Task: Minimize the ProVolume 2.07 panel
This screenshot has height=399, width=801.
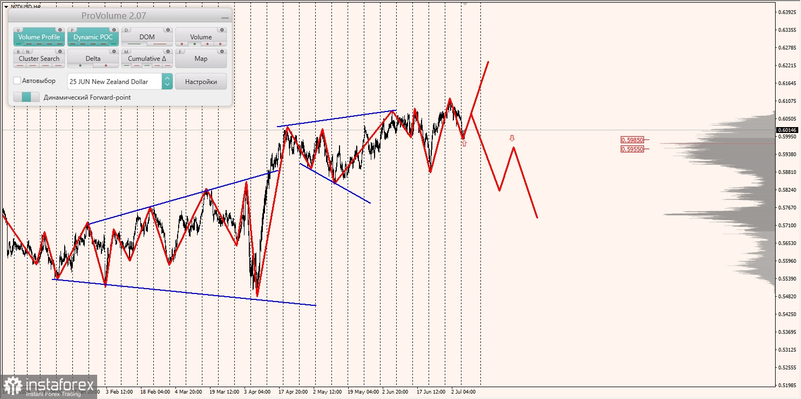Action: click(x=225, y=17)
